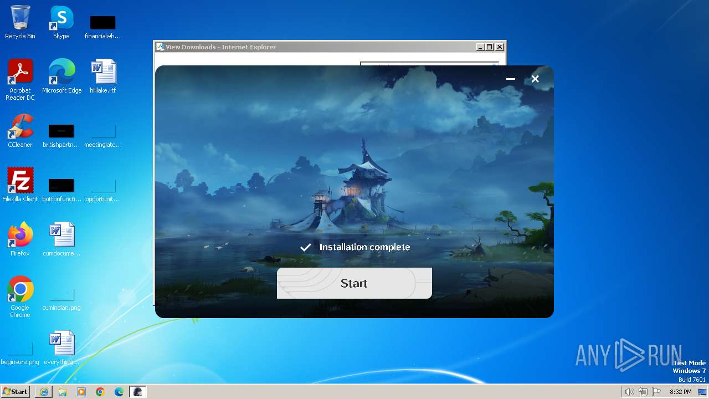The image size is (709, 399).
Task: Launch Firefox desktop shortcut
Action: (x=20, y=239)
